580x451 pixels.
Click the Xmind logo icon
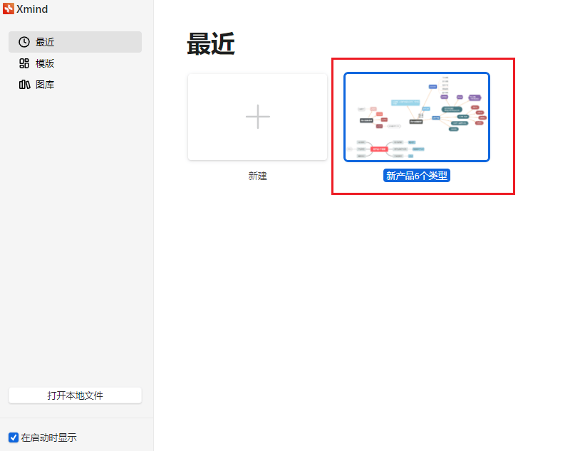point(8,9)
